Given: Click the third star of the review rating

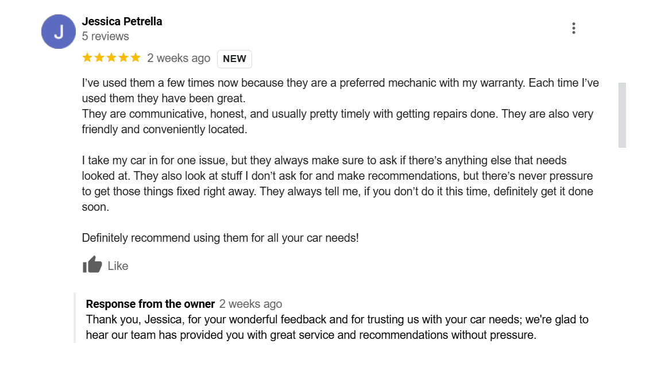Looking at the screenshot, I should click(x=111, y=57).
